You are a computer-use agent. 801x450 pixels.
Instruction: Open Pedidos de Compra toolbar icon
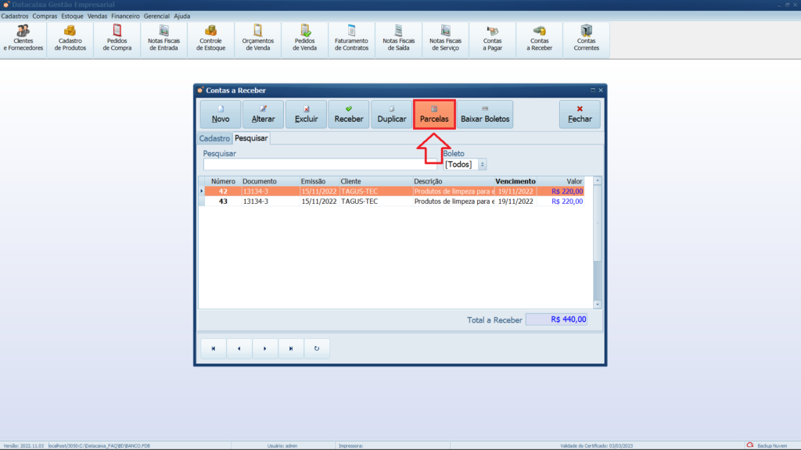click(117, 39)
